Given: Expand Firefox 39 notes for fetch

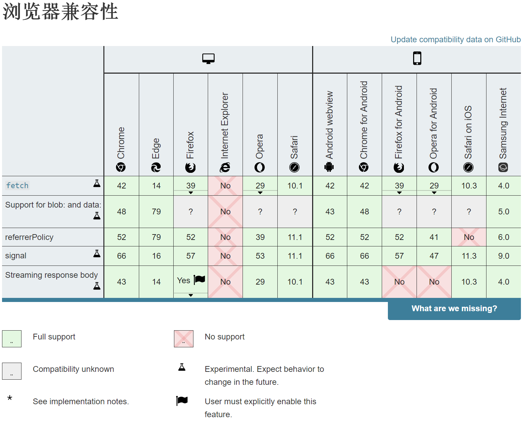Looking at the screenshot, I should [x=191, y=193].
